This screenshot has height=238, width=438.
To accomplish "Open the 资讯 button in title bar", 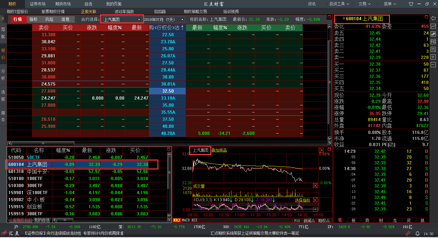I will [312, 4].
